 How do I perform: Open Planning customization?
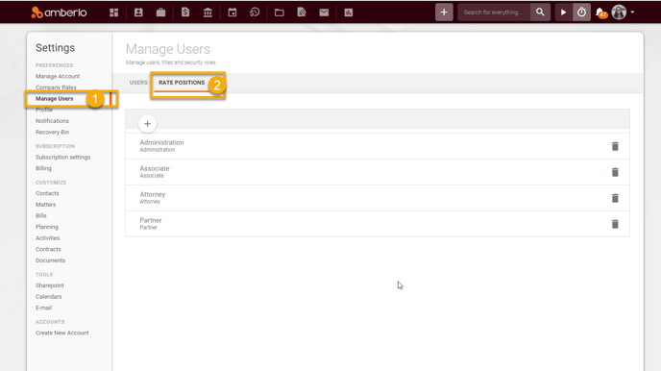point(47,227)
